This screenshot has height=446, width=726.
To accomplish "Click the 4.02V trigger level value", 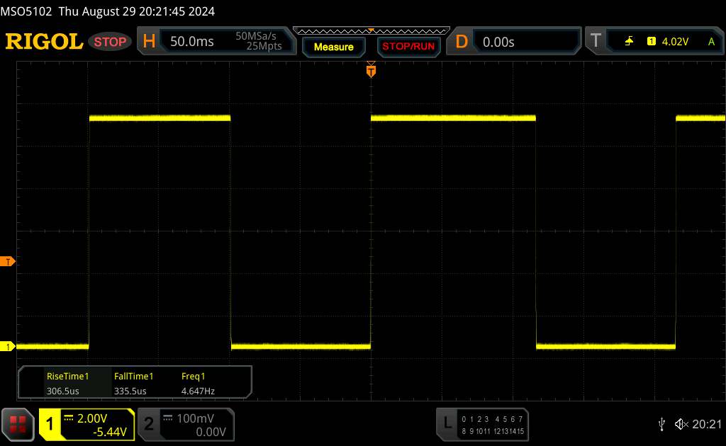I will pyautogui.click(x=675, y=42).
